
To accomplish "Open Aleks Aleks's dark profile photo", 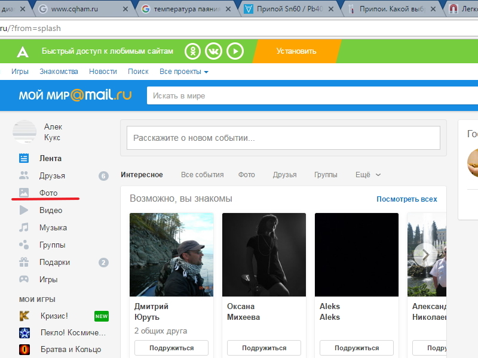I will (357, 255).
